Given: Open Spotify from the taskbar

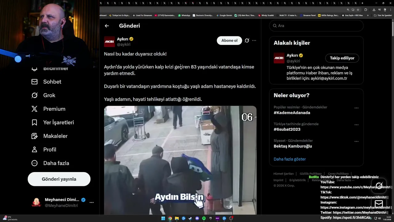Looking at the screenshot, I should [x=204, y=218].
